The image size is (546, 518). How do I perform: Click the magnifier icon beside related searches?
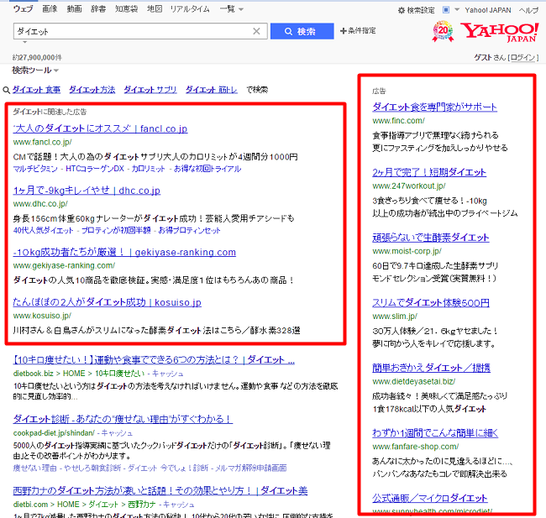(6, 90)
